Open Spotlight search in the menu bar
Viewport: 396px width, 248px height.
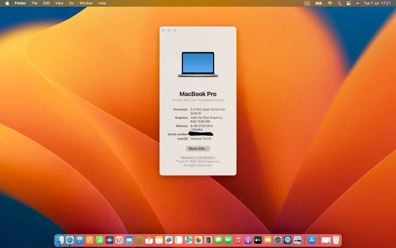click(x=339, y=3)
